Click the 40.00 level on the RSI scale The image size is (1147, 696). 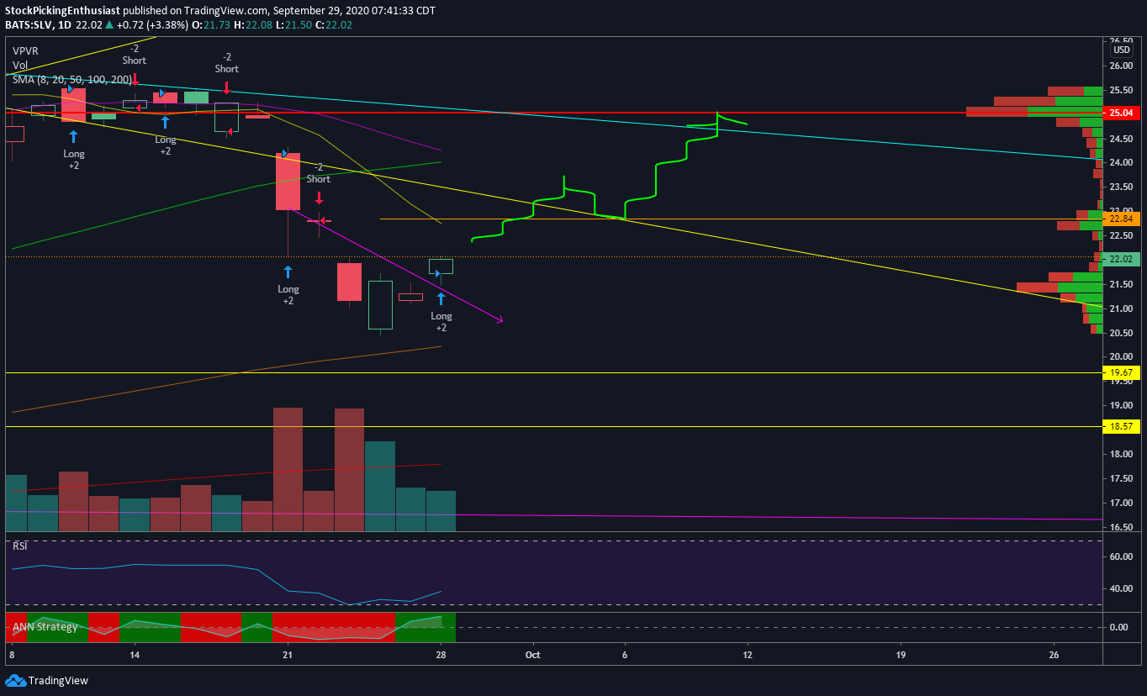(1122, 588)
